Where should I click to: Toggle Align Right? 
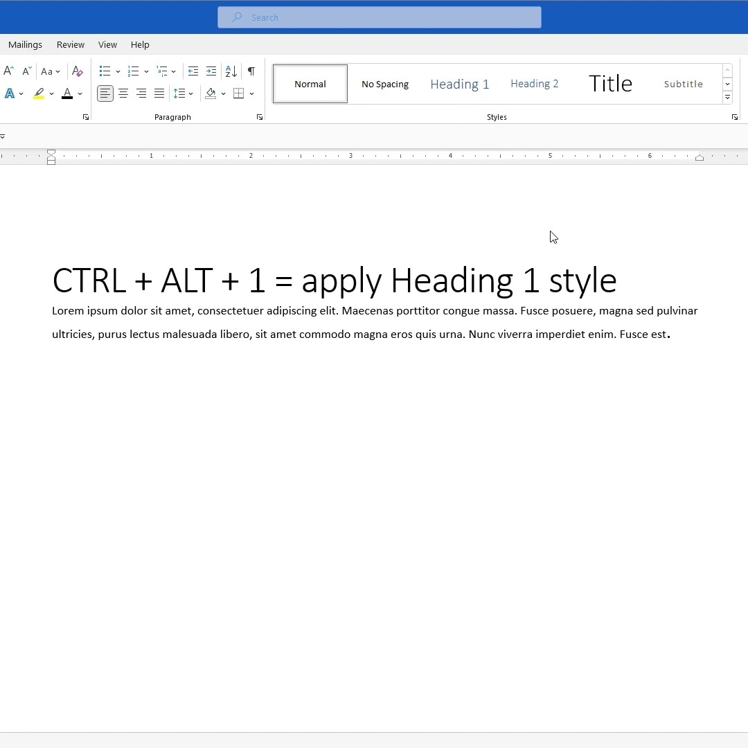tap(141, 93)
